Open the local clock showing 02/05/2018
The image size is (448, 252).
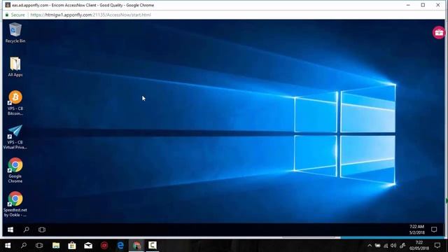(x=419, y=246)
